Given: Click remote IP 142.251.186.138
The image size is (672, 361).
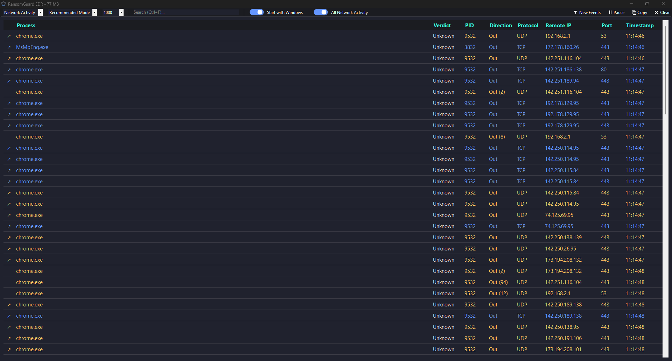Looking at the screenshot, I should pyautogui.click(x=563, y=70).
